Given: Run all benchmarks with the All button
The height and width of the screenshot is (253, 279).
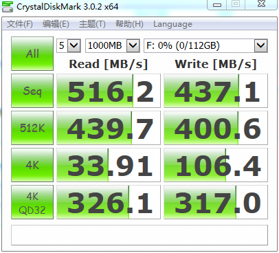Looking at the screenshot, I should pos(32,54).
